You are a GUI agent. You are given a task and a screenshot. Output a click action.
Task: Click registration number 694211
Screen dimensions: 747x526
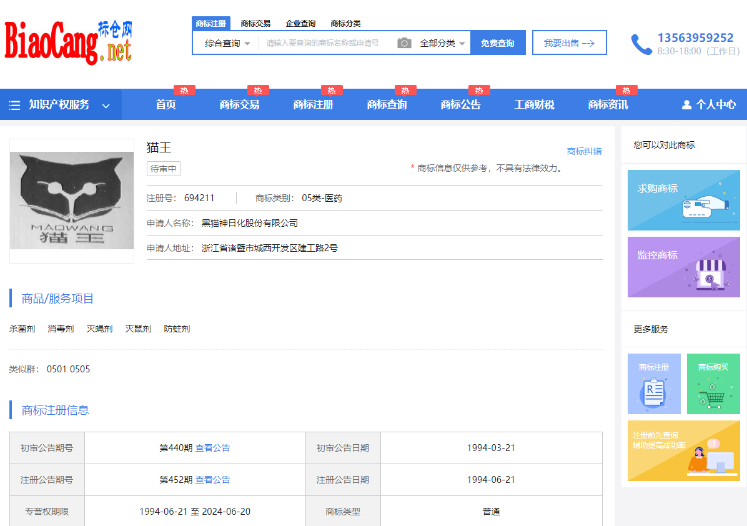pos(199,198)
